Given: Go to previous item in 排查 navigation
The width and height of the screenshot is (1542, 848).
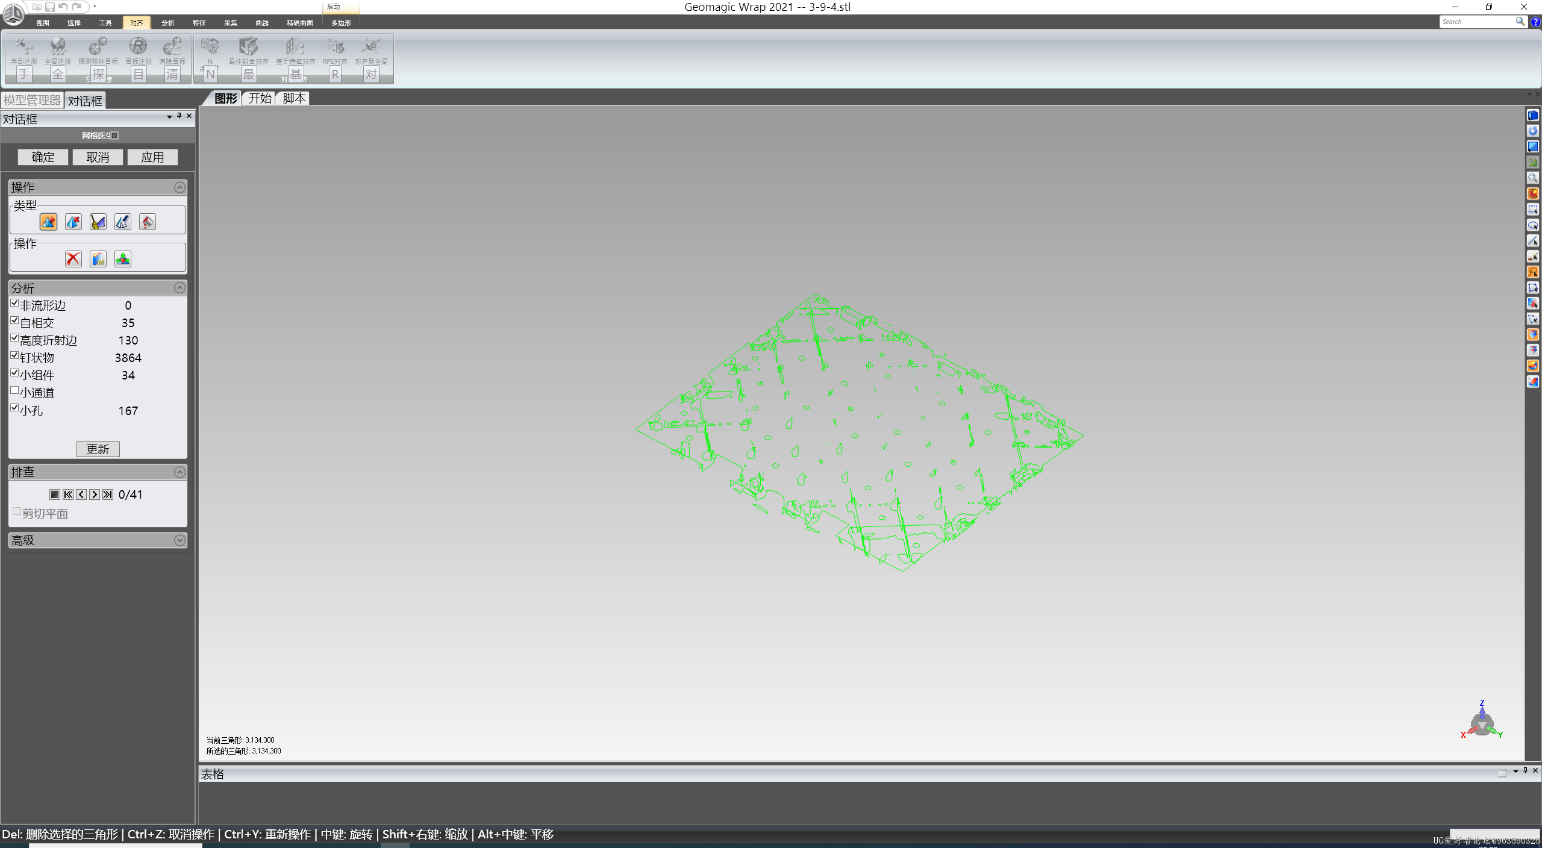Looking at the screenshot, I should (x=81, y=494).
